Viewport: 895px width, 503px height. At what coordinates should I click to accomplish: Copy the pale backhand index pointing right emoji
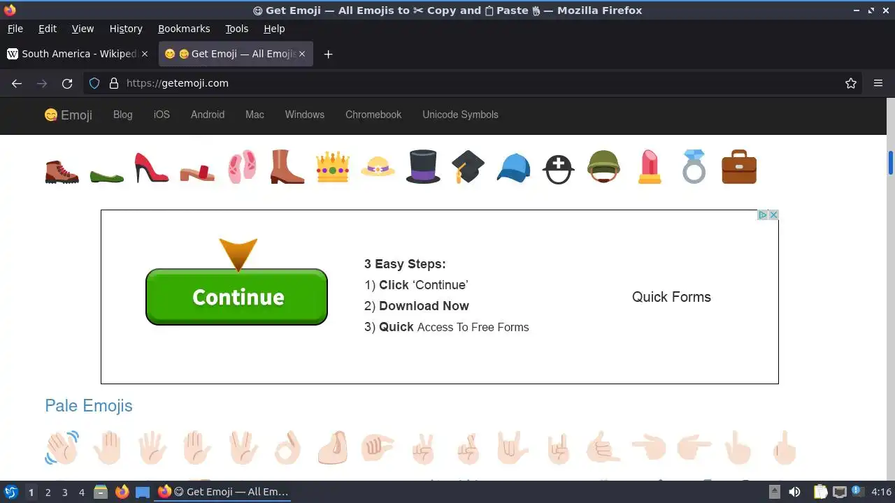click(694, 448)
